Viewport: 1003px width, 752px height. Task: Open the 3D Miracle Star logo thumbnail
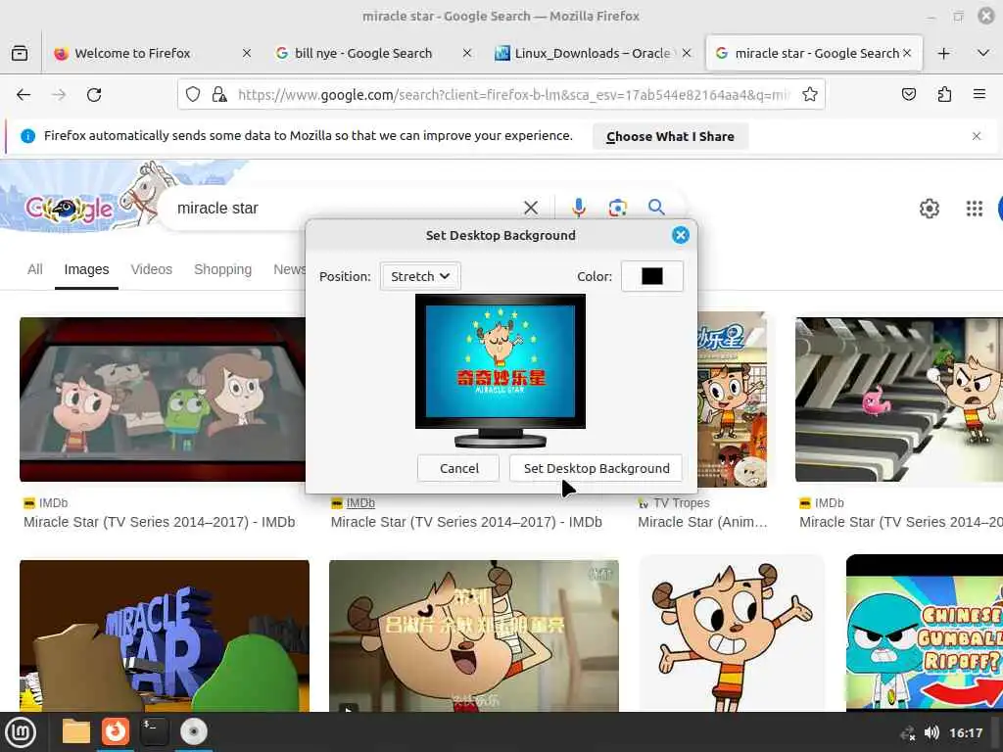[165, 635]
